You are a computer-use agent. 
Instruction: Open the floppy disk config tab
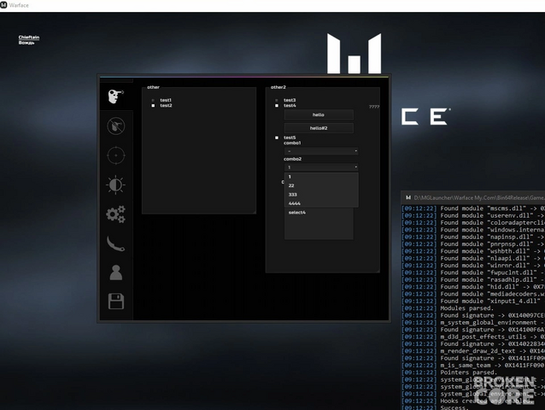point(115,302)
